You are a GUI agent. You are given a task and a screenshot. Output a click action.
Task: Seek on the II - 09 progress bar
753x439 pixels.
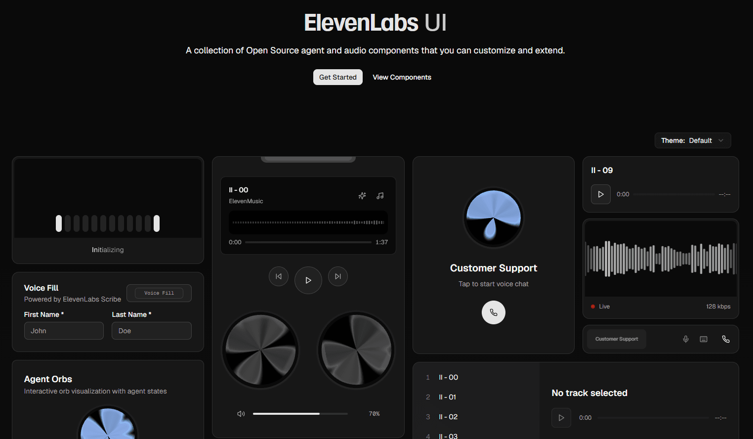[x=674, y=194]
